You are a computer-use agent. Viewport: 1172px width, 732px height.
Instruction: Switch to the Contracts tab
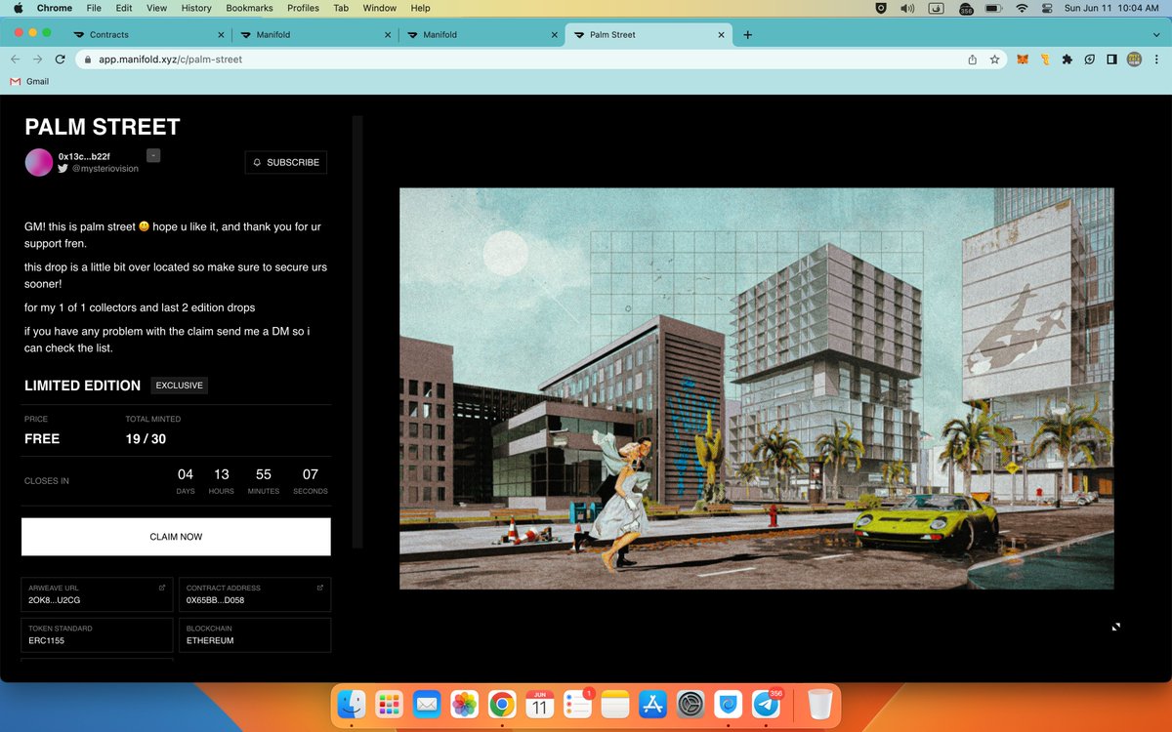tap(146, 35)
